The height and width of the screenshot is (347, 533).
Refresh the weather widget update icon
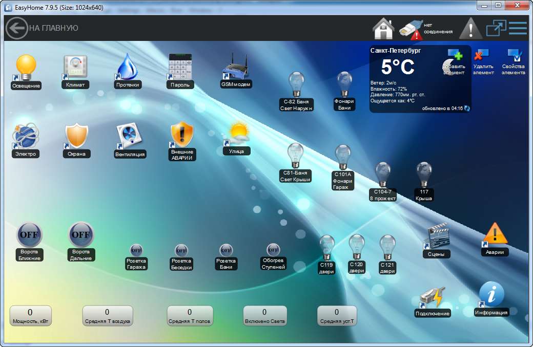pos(467,109)
